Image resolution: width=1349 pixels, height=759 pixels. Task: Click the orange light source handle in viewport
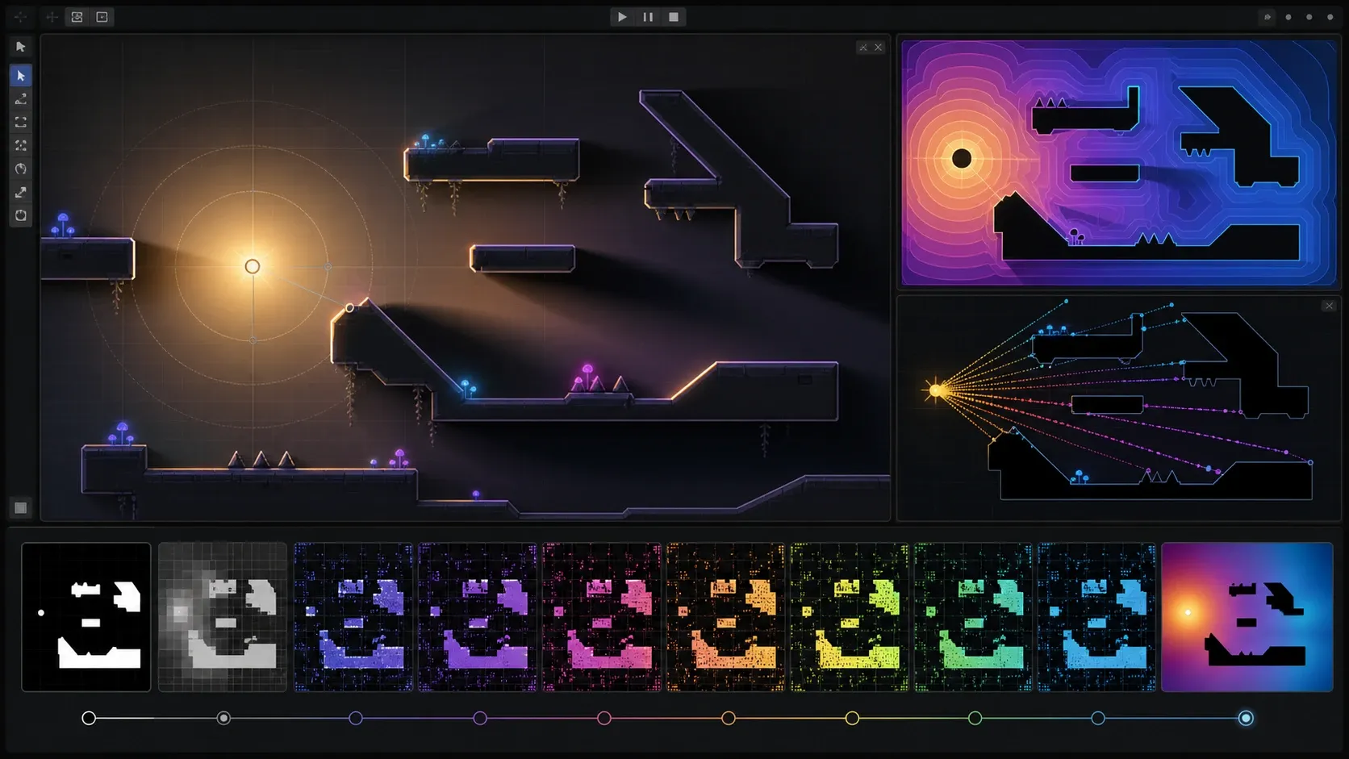click(x=253, y=266)
